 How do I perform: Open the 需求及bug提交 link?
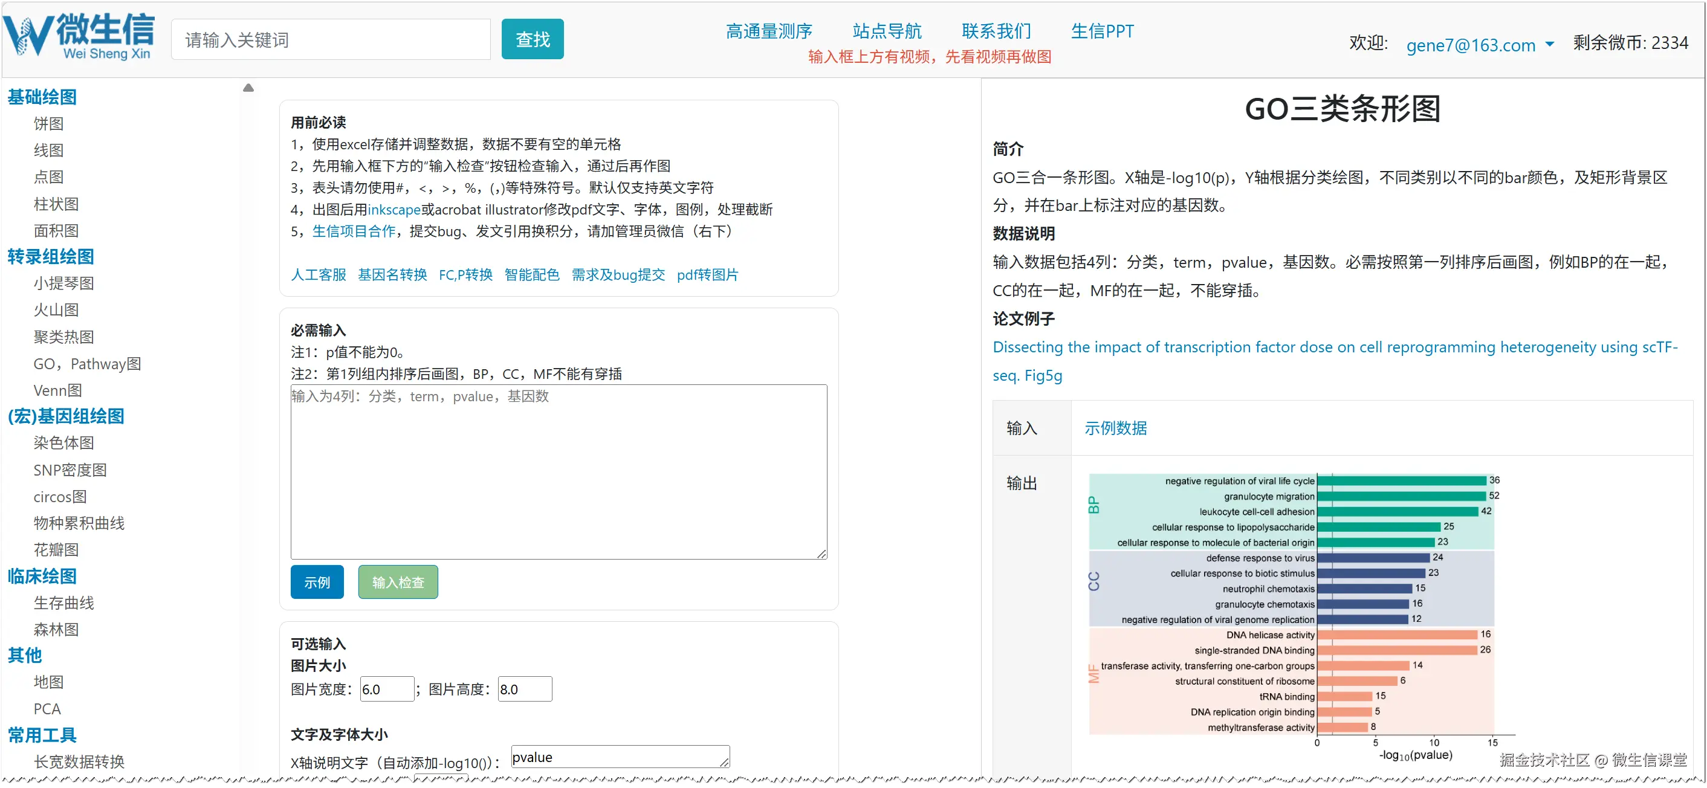click(x=618, y=275)
